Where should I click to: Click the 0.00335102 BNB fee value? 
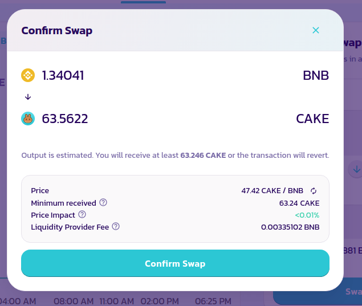(x=290, y=227)
